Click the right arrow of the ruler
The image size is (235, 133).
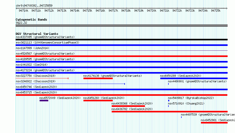[x=227, y=8]
